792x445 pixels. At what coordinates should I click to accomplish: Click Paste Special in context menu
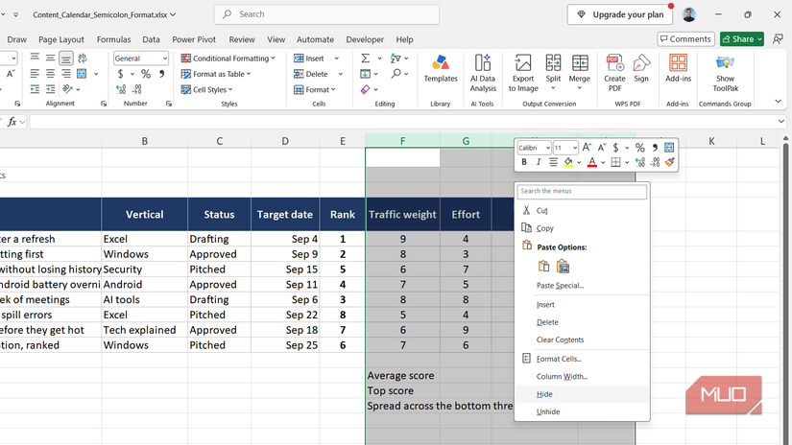click(x=582, y=286)
